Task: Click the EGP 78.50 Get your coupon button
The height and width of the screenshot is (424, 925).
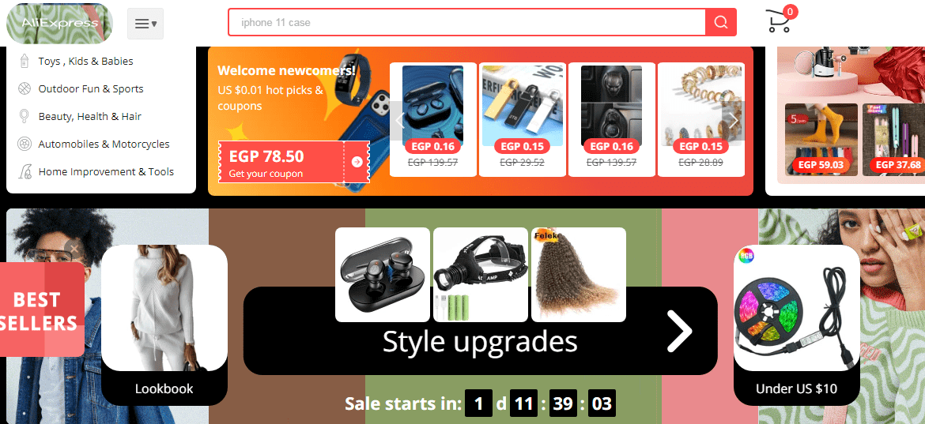Action: pos(294,162)
